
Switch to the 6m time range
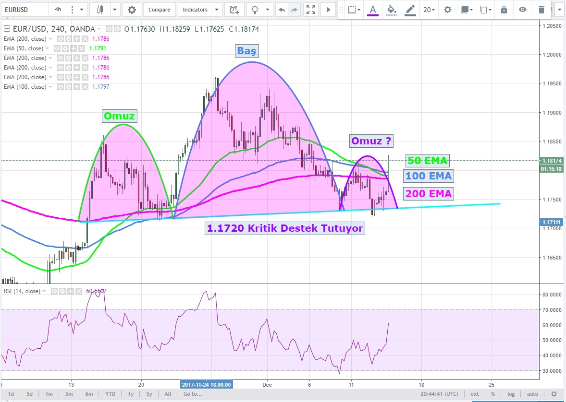point(89,394)
